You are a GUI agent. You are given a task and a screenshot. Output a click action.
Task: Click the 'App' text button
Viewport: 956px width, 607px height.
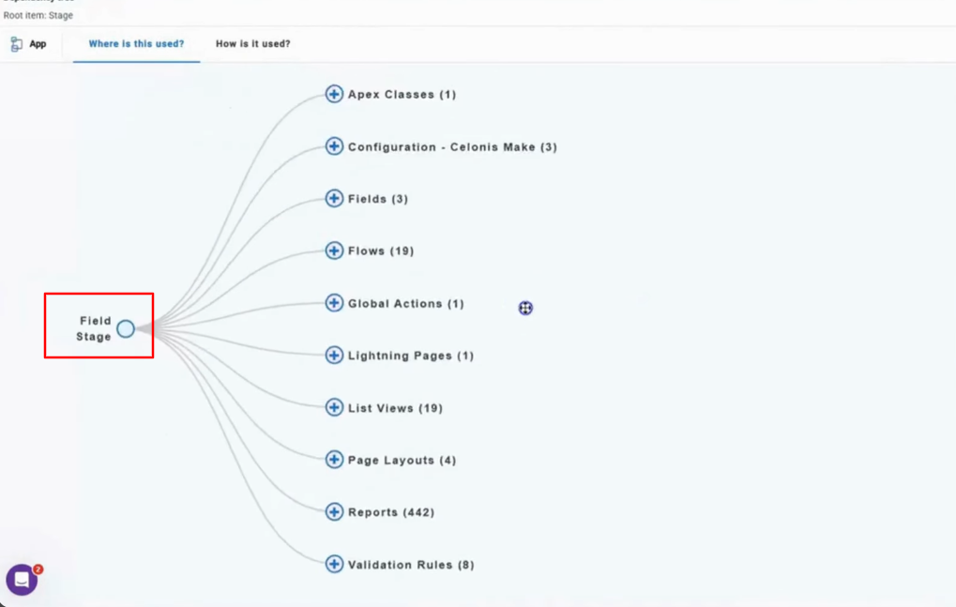click(x=38, y=44)
